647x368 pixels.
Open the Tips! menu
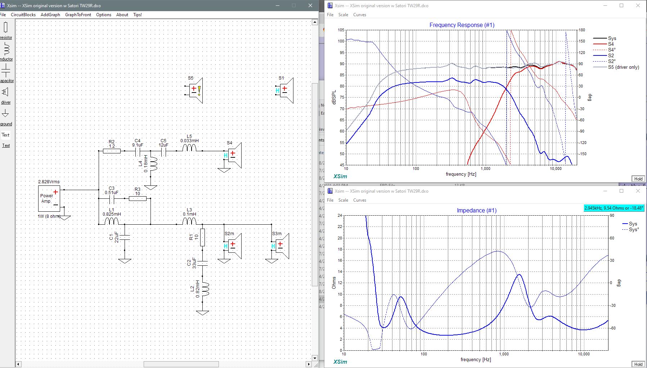coord(138,15)
